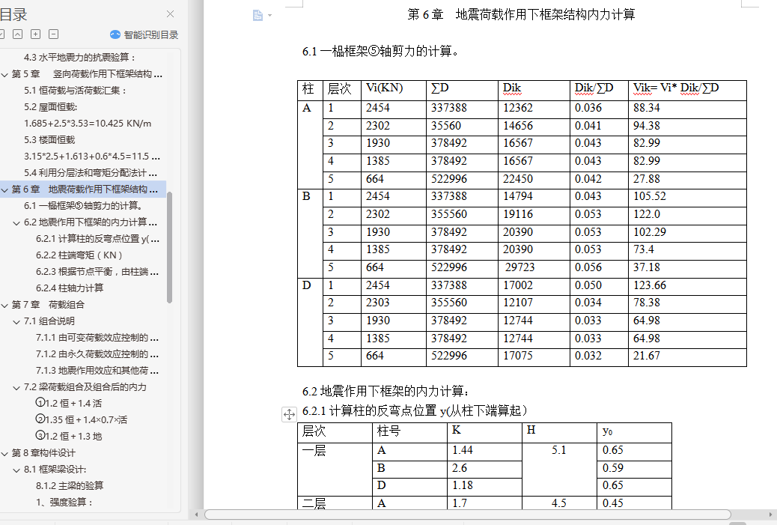777x525 pixels.
Task: Collapse 第 5 章 outline entry
Action: [4, 74]
